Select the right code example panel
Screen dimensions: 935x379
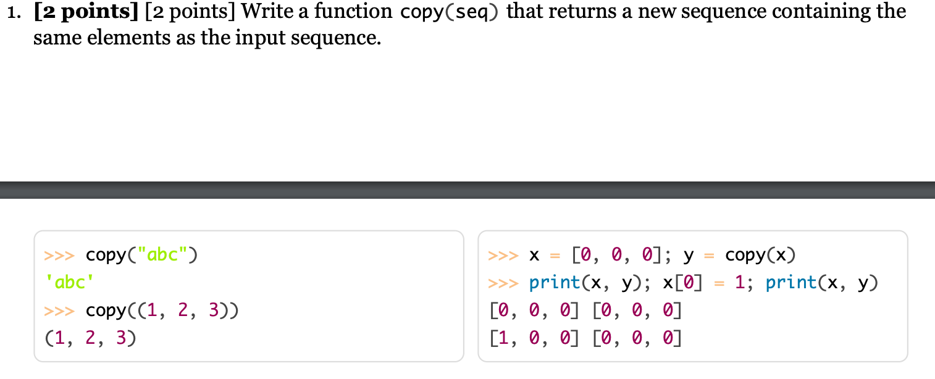[692, 296]
